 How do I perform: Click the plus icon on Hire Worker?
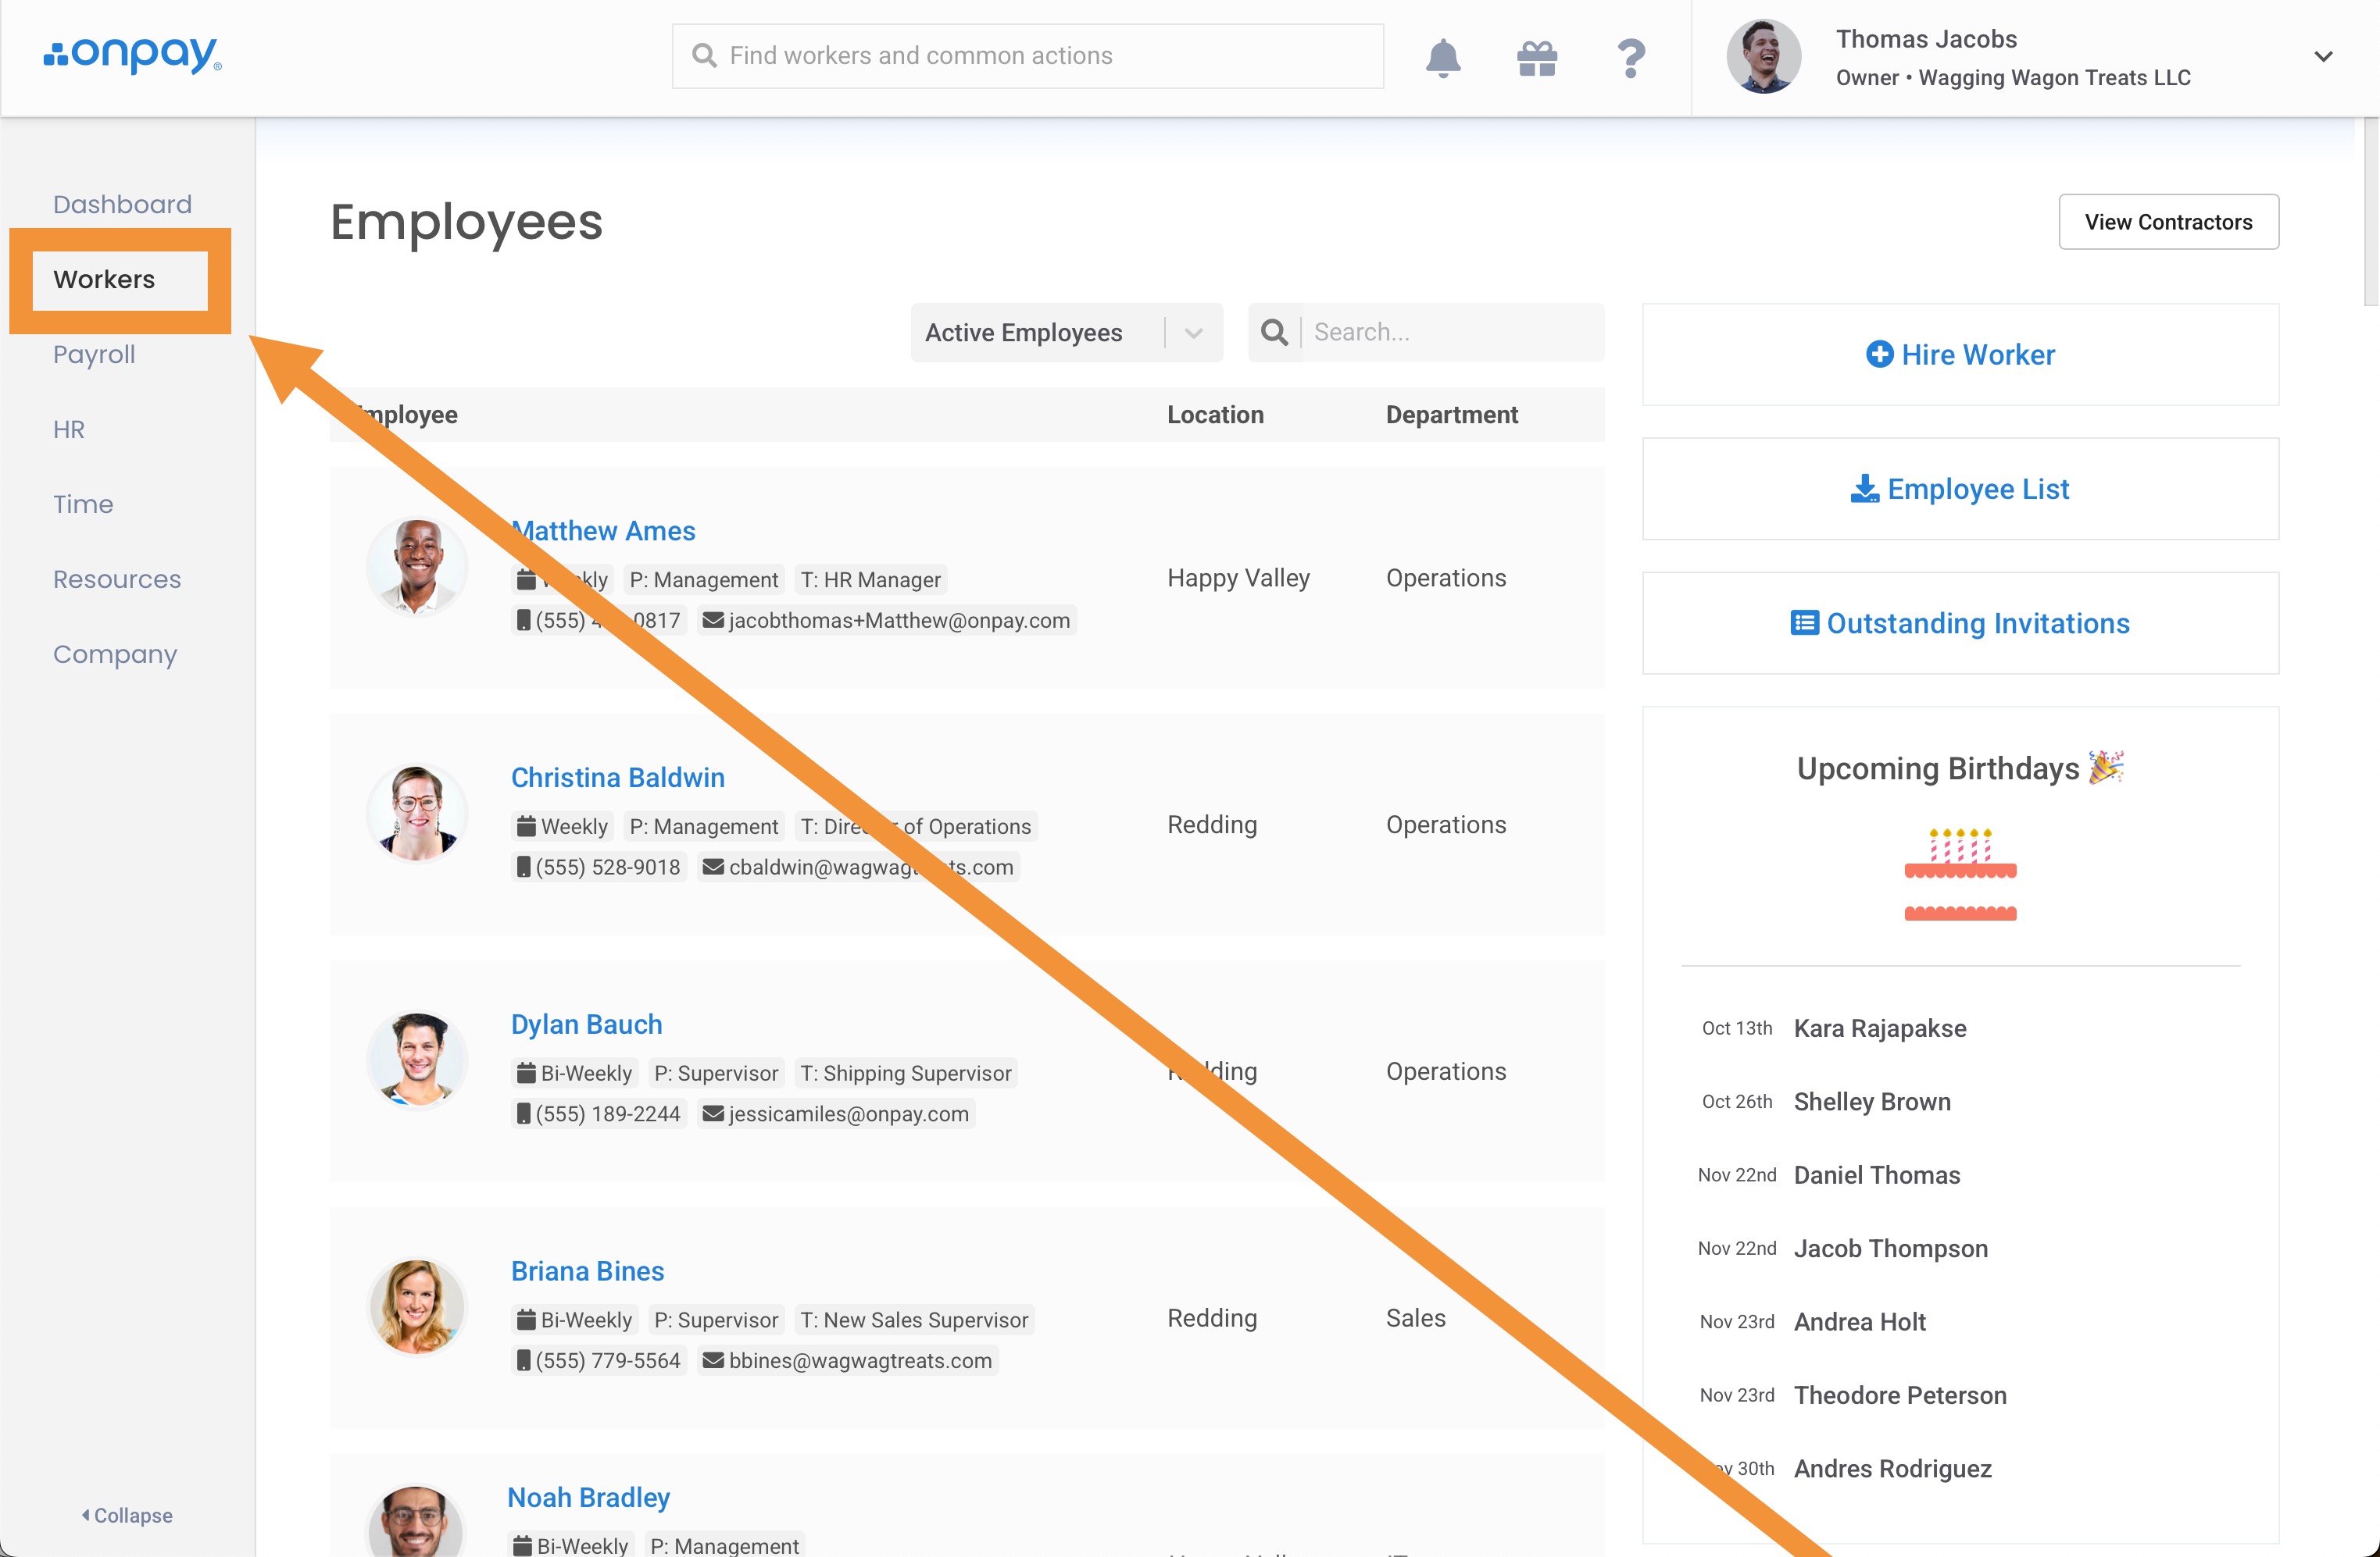(x=1879, y=355)
